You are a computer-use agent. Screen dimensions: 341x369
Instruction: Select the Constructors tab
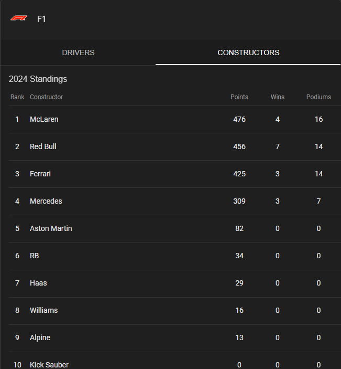click(x=248, y=52)
